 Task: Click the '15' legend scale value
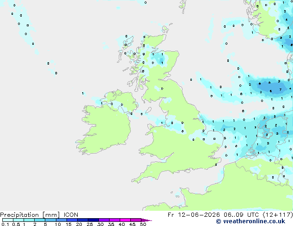[68, 224]
